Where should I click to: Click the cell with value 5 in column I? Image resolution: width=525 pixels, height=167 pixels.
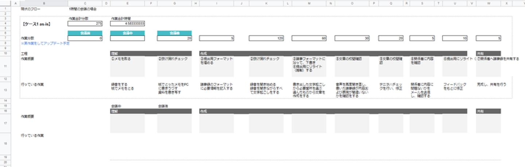coord(217,38)
